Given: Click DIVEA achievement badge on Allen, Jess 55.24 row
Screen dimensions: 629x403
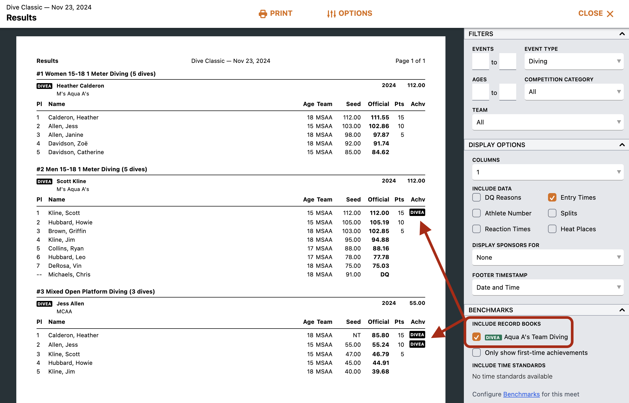Looking at the screenshot, I should [417, 344].
